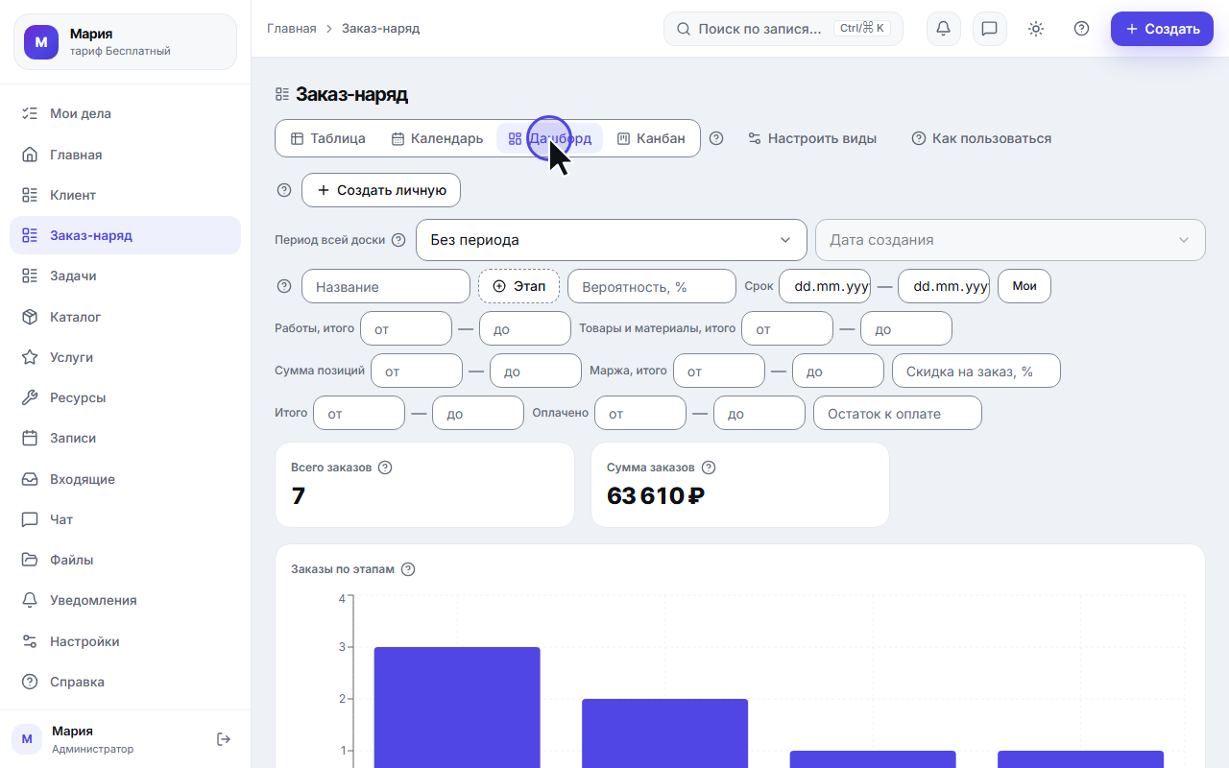Open Ресурсы in sidebar
The height and width of the screenshot is (768, 1229).
tap(125, 397)
